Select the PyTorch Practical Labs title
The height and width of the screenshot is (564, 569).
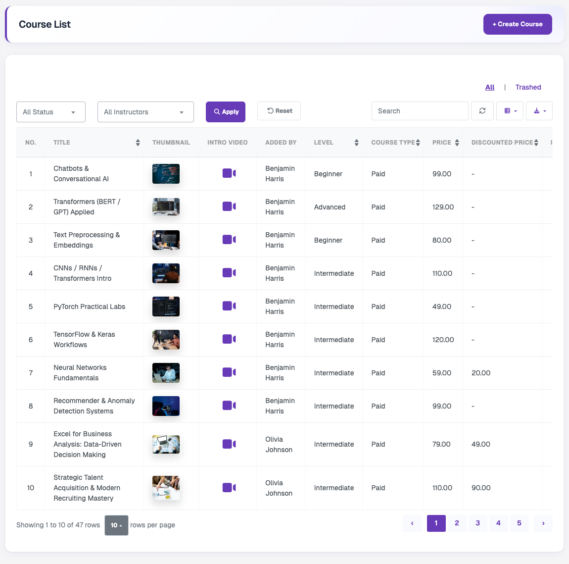tap(89, 307)
